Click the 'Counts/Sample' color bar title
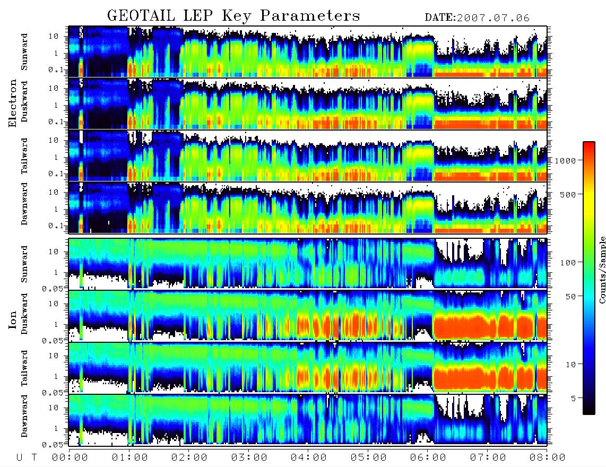This screenshot has width=606, height=467. [x=602, y=270]
